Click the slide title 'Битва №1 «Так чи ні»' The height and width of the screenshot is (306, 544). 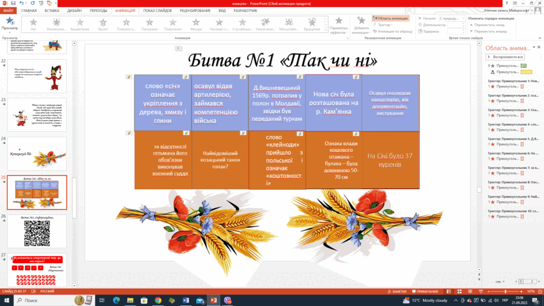(282, 61)
